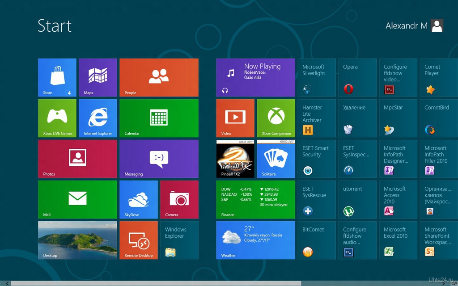Open Configure ffdshow video tile
The width and height of the screenshot is (458, 286).
(398, 77)
